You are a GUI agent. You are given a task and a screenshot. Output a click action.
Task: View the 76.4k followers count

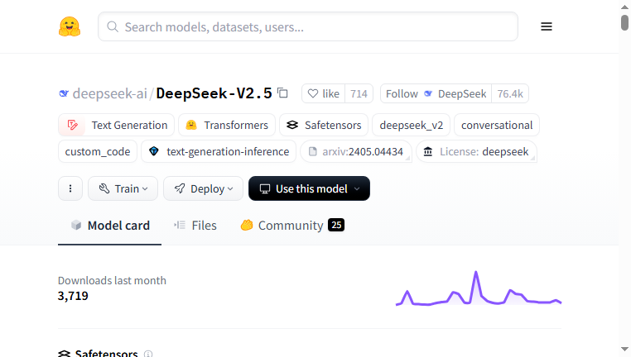point(510,93)
